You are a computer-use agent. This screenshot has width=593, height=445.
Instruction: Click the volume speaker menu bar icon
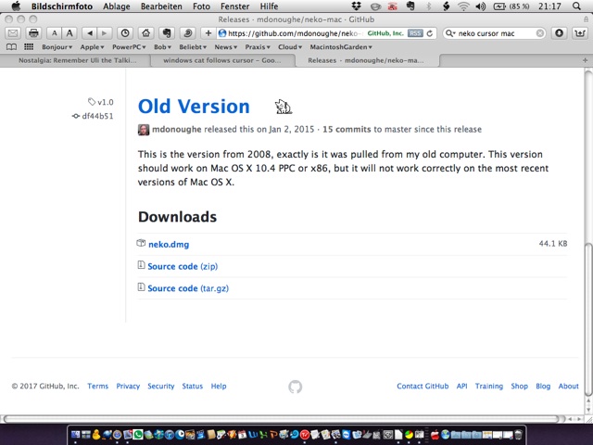click(480, 6)
